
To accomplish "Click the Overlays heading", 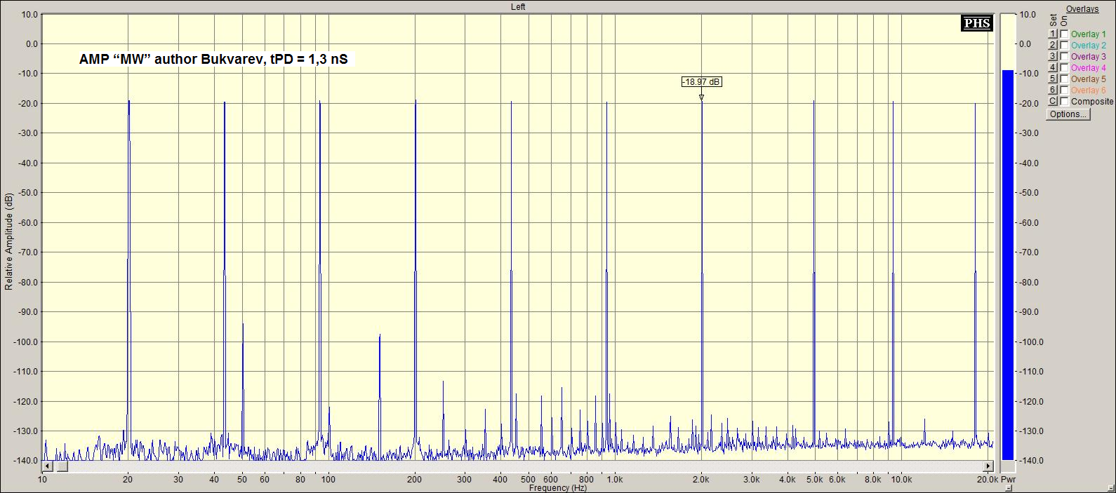I will (1082, 9).
